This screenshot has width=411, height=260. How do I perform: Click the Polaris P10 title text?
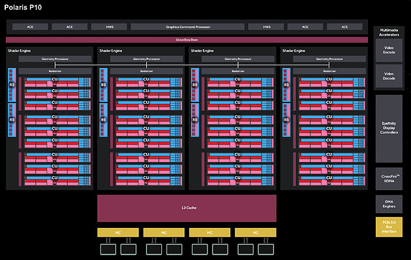pyautogui.click(x=23, y=7)
